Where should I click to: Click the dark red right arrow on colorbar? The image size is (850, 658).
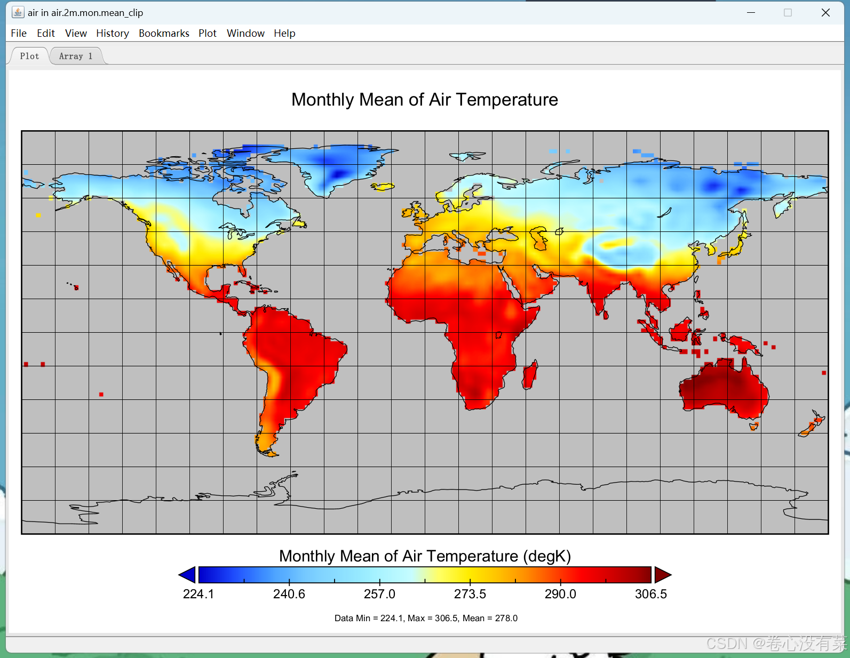[x=663, y=575]
